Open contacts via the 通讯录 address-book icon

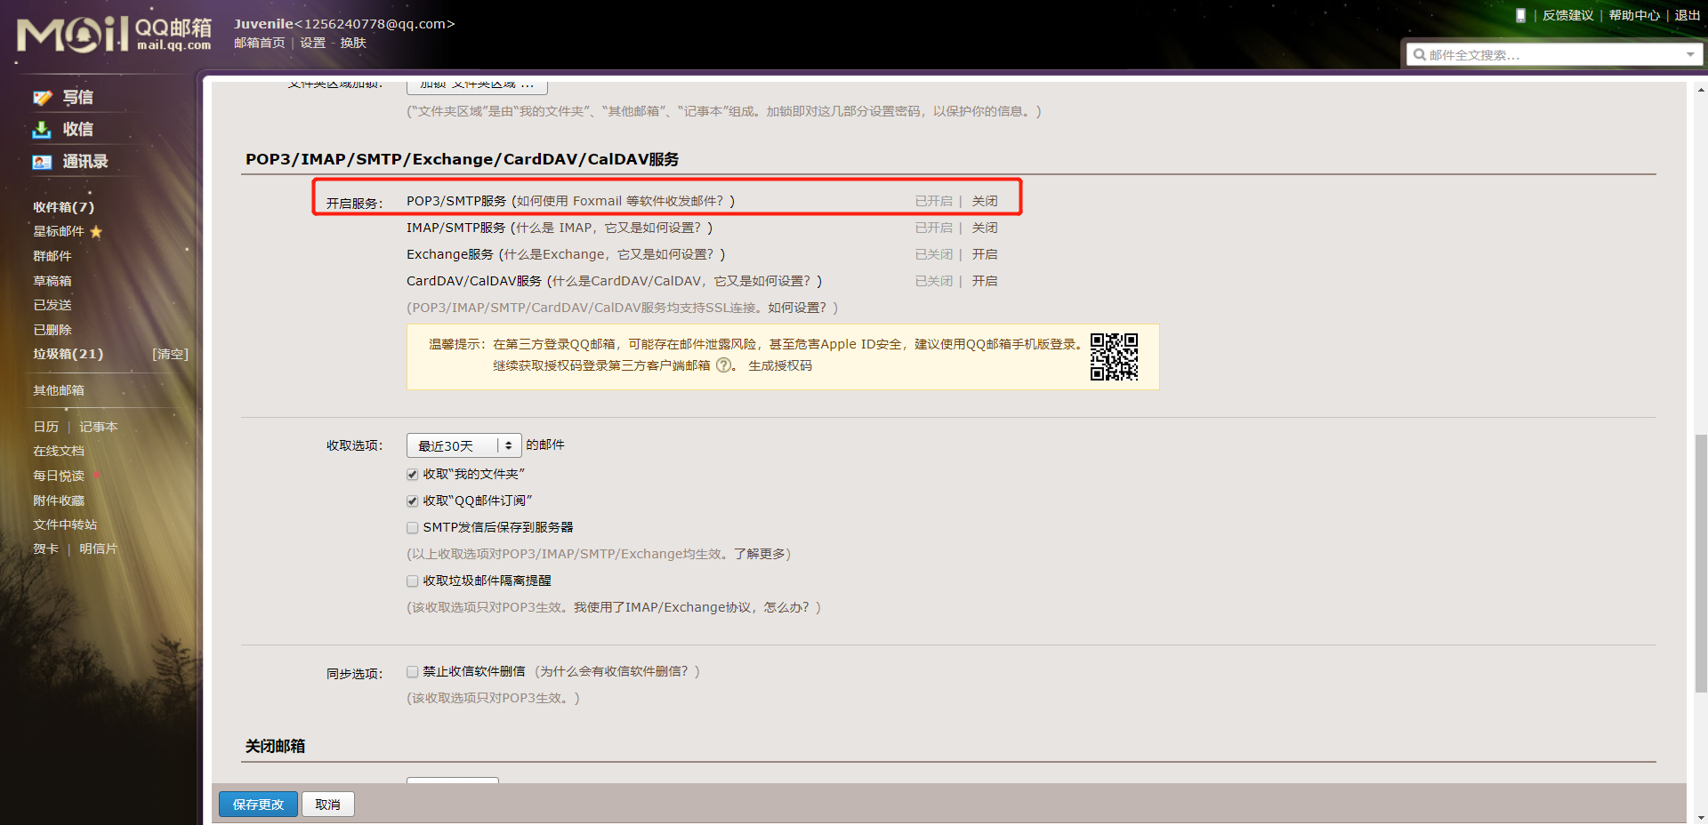point(42,162)
